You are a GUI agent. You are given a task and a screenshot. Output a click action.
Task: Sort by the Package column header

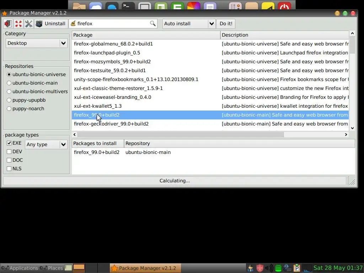(146, 35)
